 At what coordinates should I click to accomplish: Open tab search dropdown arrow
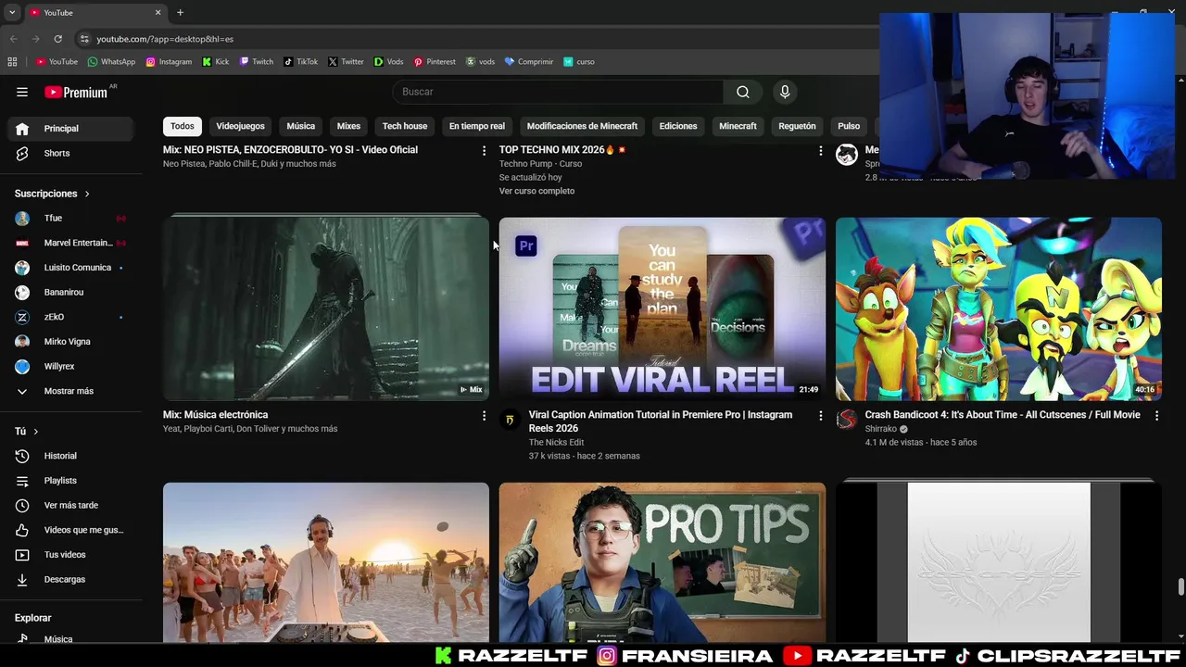pos(12,12)
